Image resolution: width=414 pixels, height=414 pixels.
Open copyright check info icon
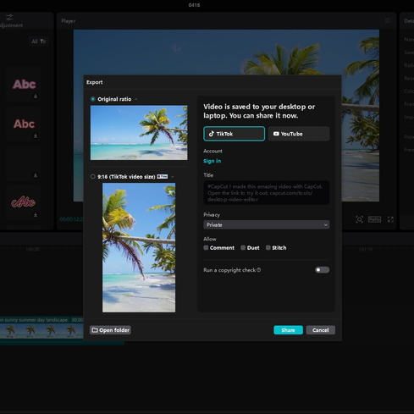(x=259, y=270)
